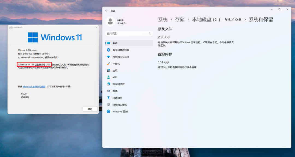Select the shield icon for 隐私和安全性
Image resolution: width=295 pixels, height=157 pixels.
coord(108,105)
